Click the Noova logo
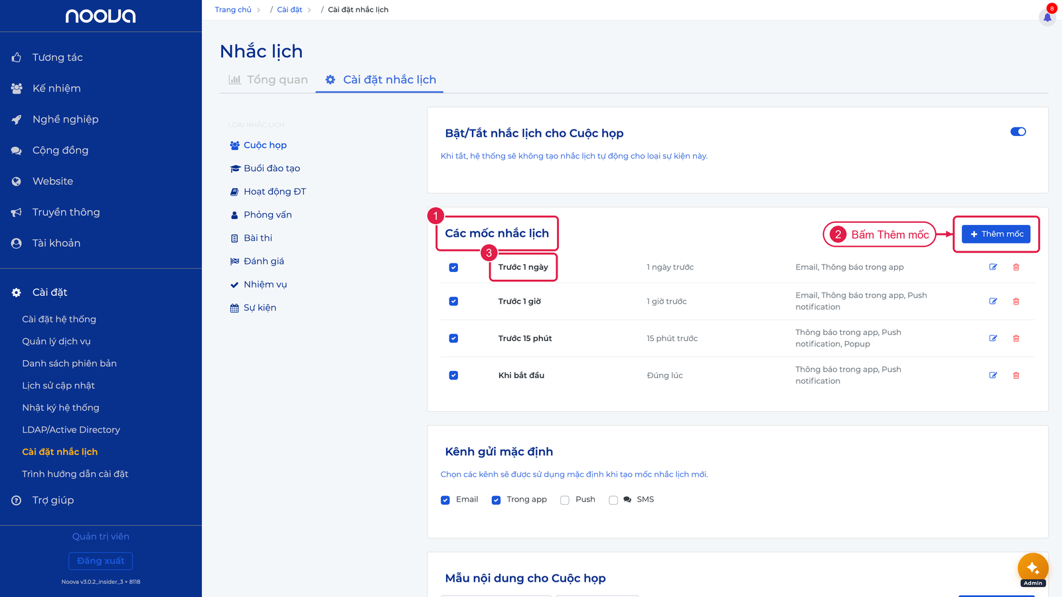 (x=101, y=16)
